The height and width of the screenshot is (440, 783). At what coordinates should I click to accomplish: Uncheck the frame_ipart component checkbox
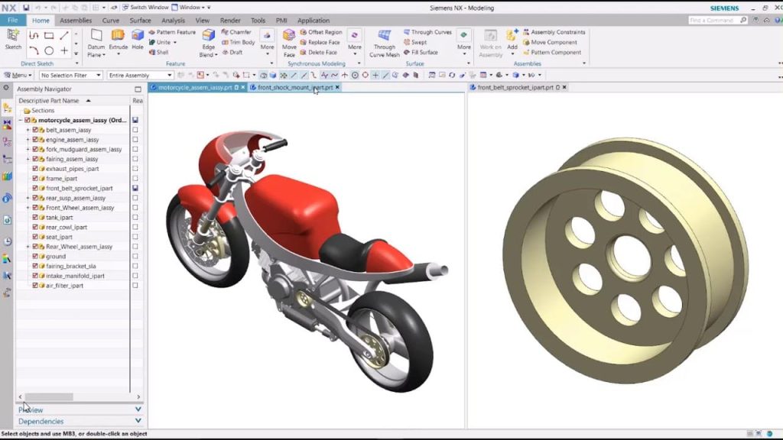coord(34,178)
